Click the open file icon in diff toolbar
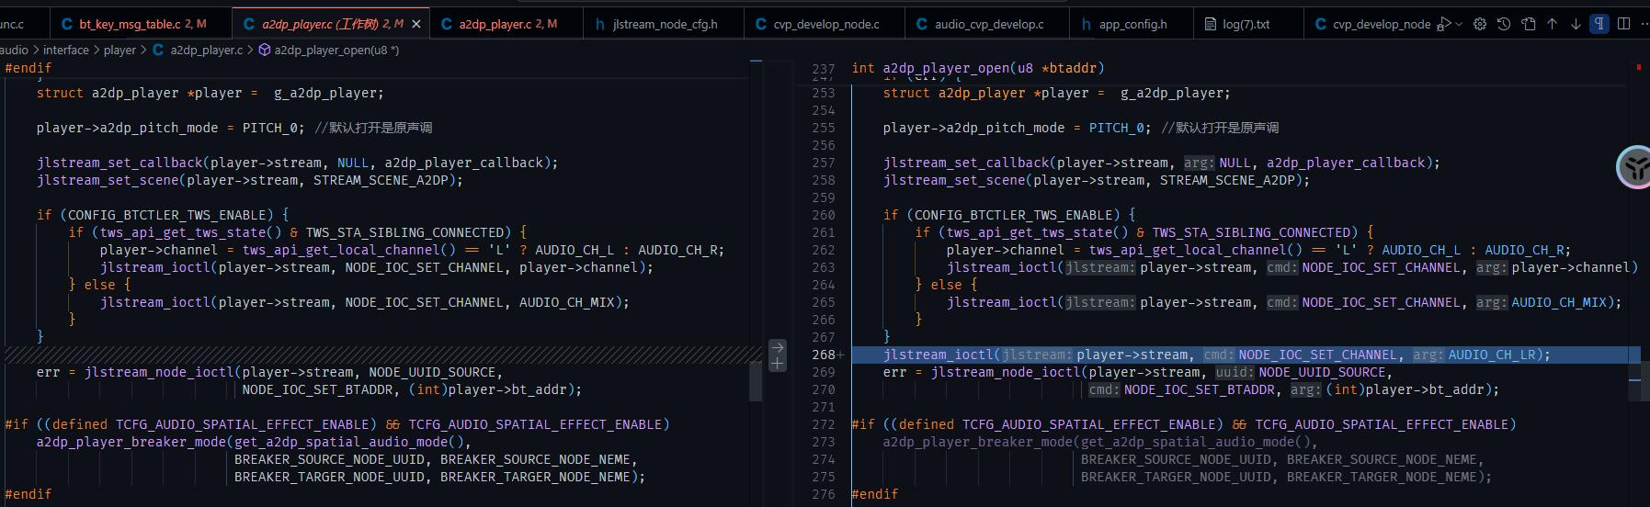The width and height of the screenshot is (1650, 507). pos(1528,24)
